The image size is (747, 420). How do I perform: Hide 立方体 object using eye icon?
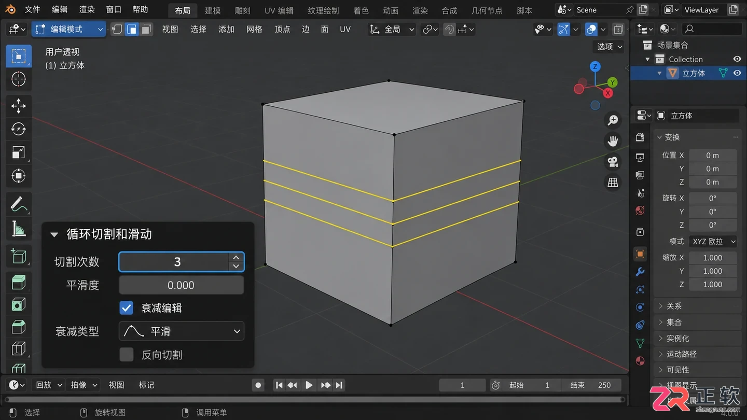pyautogui.click(x=737, y=73)
